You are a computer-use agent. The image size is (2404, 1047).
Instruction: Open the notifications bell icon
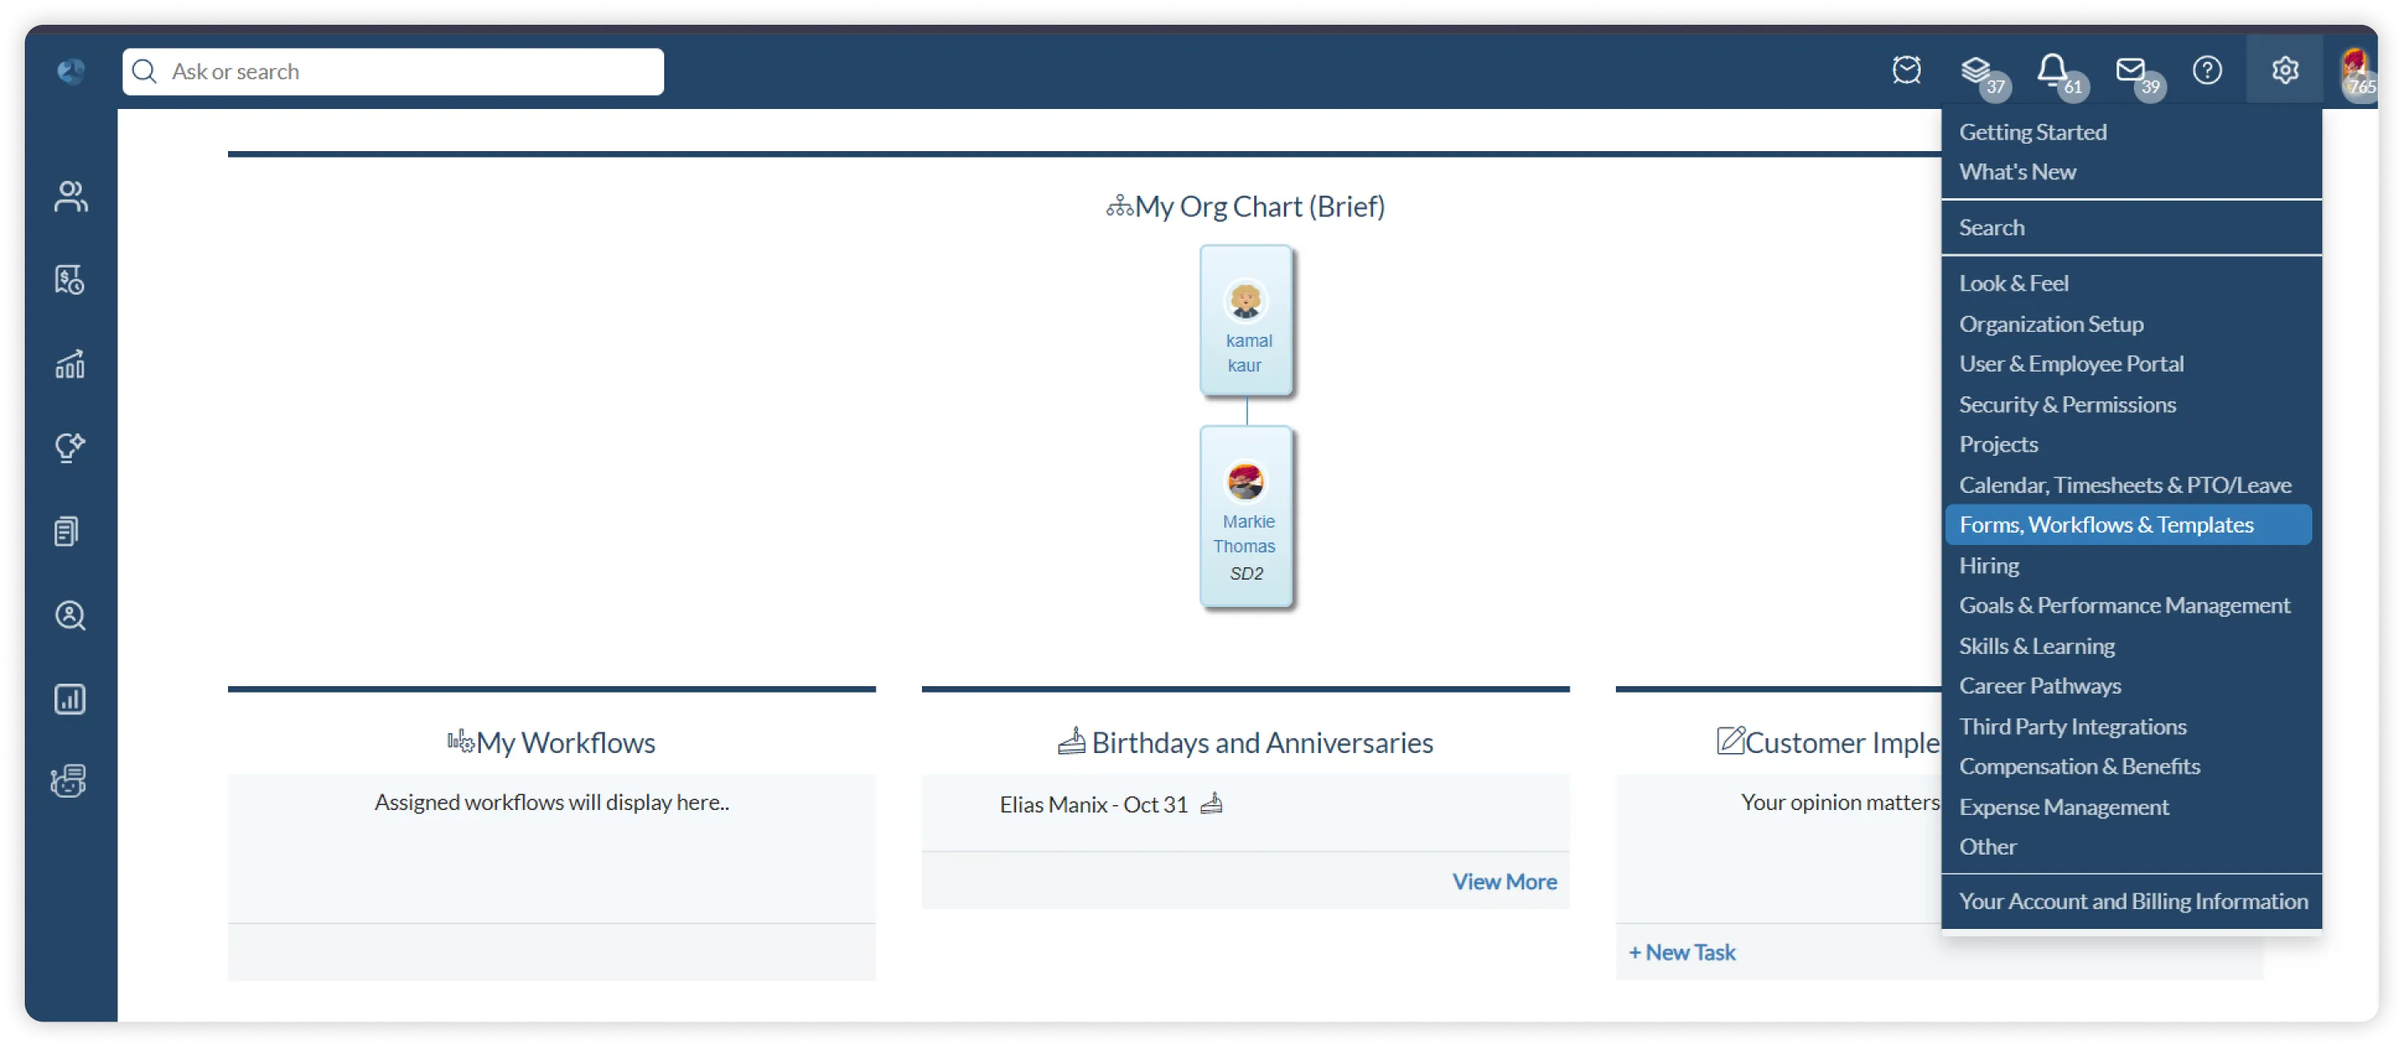(2052, 70)
